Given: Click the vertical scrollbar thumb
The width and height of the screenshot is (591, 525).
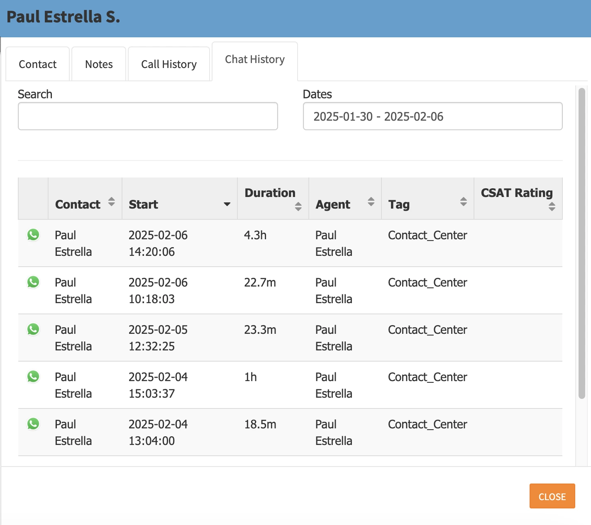Looking at the screenshot, I should pos(581,243).
